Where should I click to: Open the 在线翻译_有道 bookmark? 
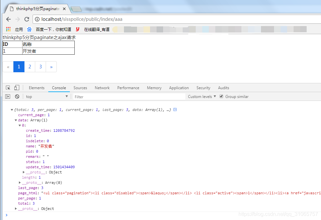click(x=97, y=29)
